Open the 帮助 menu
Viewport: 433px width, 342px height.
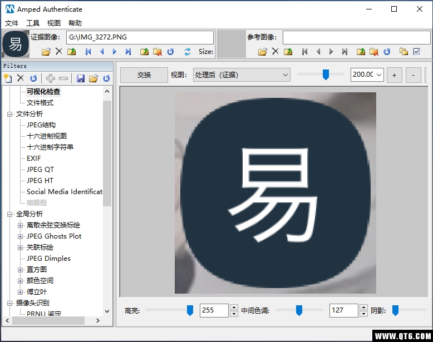click(x=75, y=23)
